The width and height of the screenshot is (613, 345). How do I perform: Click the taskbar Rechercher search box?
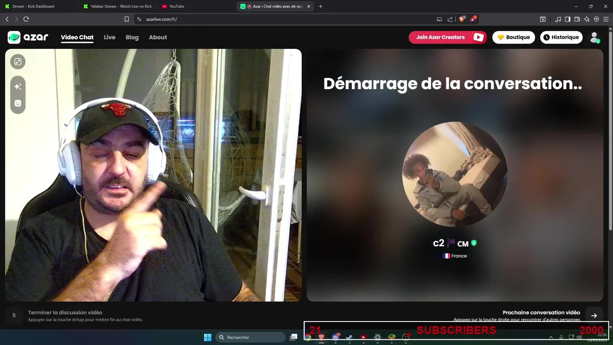tap(250, 337)
